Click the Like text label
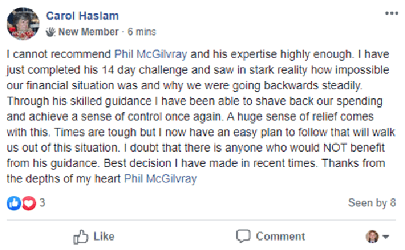Image resolution: width=405 pixels, height=250 pixels. [103, 236]
